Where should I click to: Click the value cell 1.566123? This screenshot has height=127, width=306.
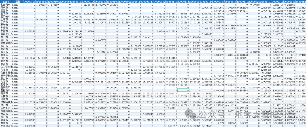tap(29, 49)
